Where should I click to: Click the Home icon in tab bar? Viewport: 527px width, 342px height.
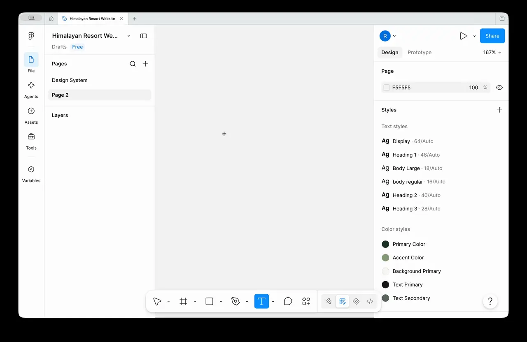coord(51,18)
